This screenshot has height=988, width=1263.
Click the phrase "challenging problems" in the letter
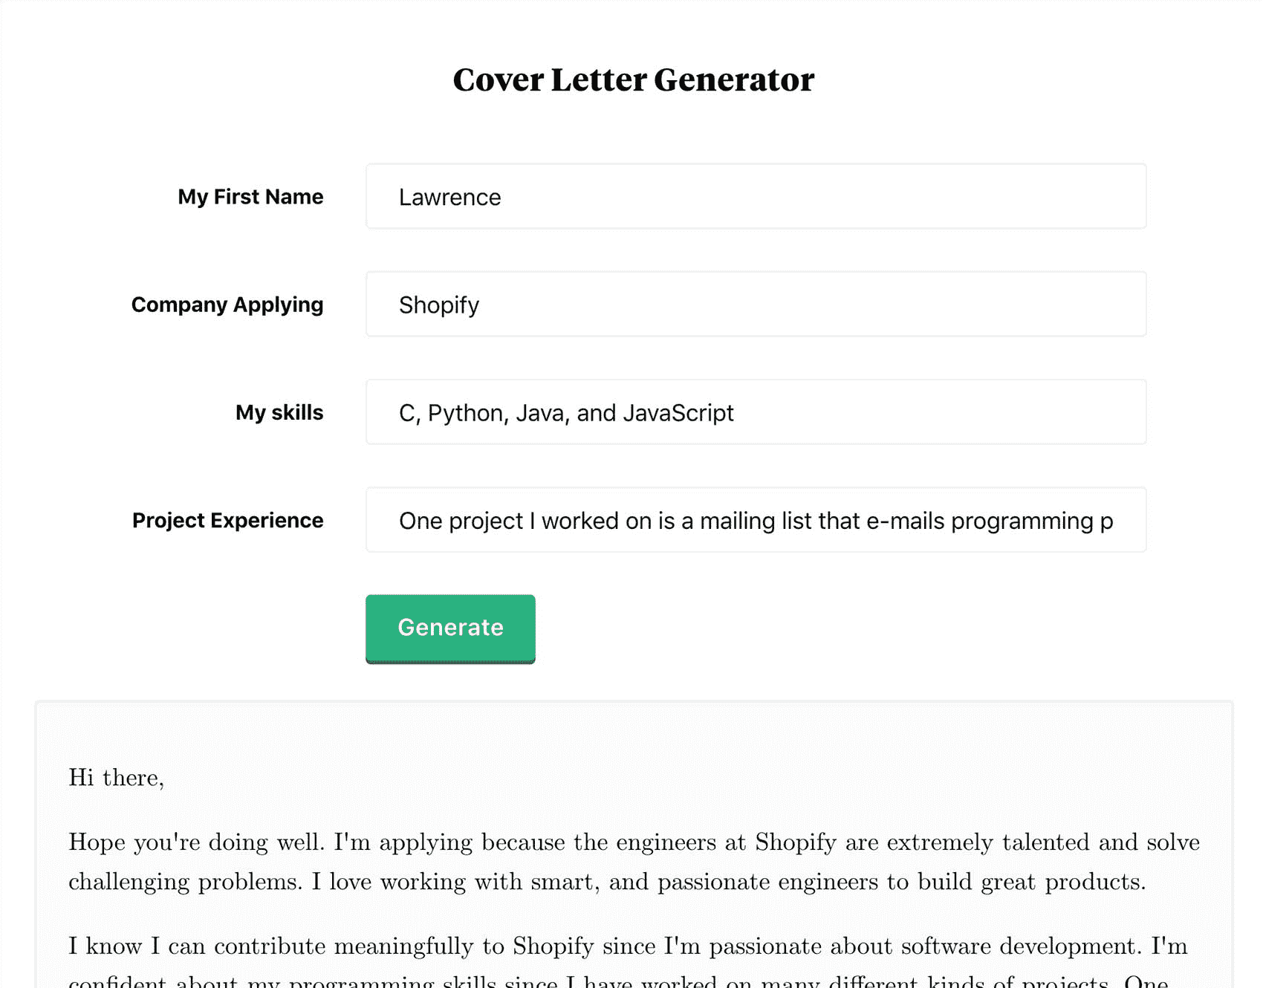coord(184,882)
